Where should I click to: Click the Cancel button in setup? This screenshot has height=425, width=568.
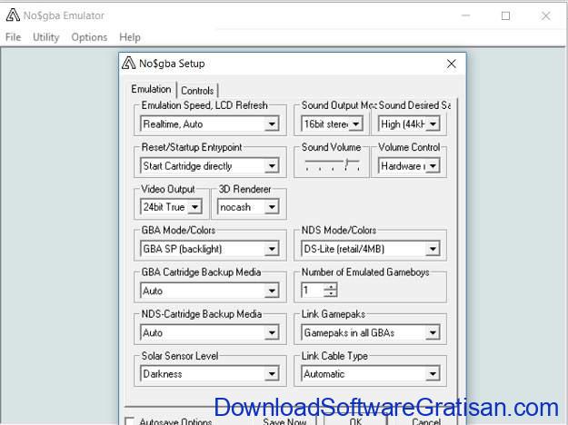point(426,421)
